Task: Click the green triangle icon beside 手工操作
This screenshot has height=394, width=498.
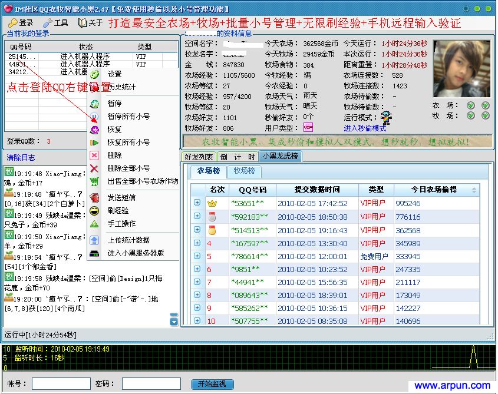Action: click(94, 224)
